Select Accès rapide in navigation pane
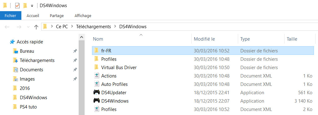This screenshot has height=115, width=318. (x=30, y=42)
